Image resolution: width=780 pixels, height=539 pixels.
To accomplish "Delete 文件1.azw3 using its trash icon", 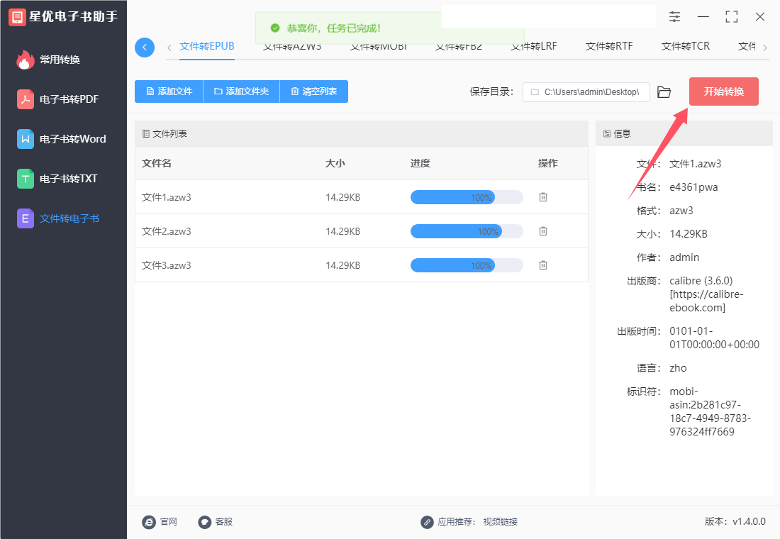I will (x=543, y=197).
